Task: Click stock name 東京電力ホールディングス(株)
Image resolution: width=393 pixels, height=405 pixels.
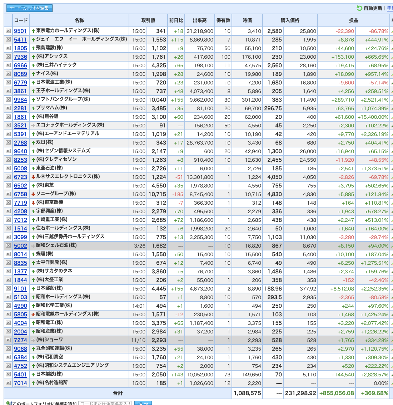Action: 68,30
